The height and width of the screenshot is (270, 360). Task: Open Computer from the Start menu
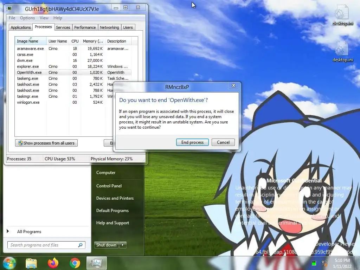[x=106, y=173]
